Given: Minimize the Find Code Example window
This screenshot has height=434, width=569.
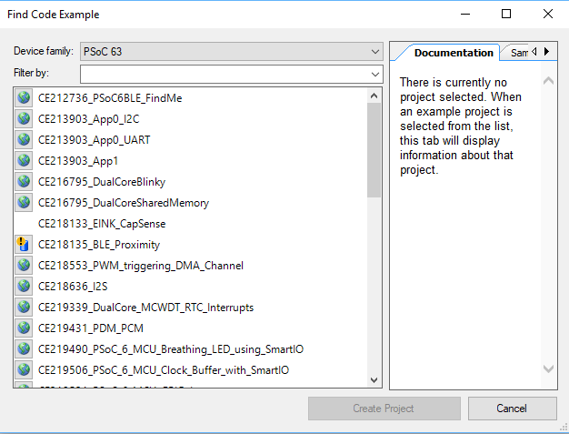Looking at the screenshot, I should (x=465, y=14).
